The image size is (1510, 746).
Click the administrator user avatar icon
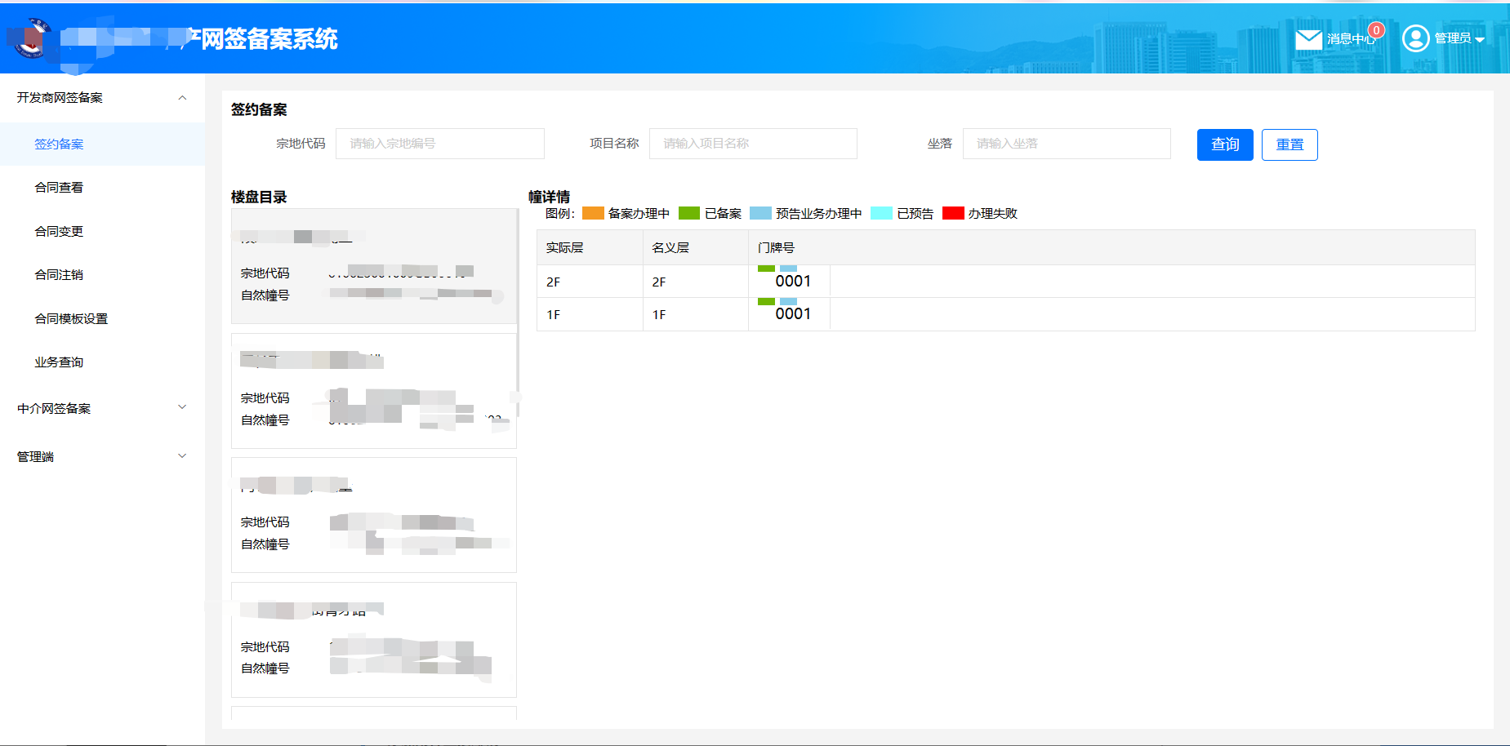pos(1415,38)
